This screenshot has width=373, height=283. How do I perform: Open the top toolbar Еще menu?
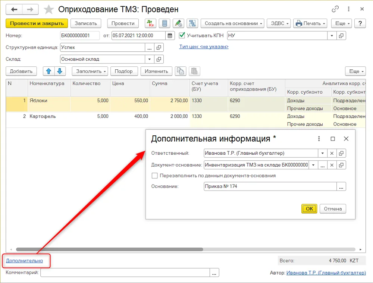point(341,23)
